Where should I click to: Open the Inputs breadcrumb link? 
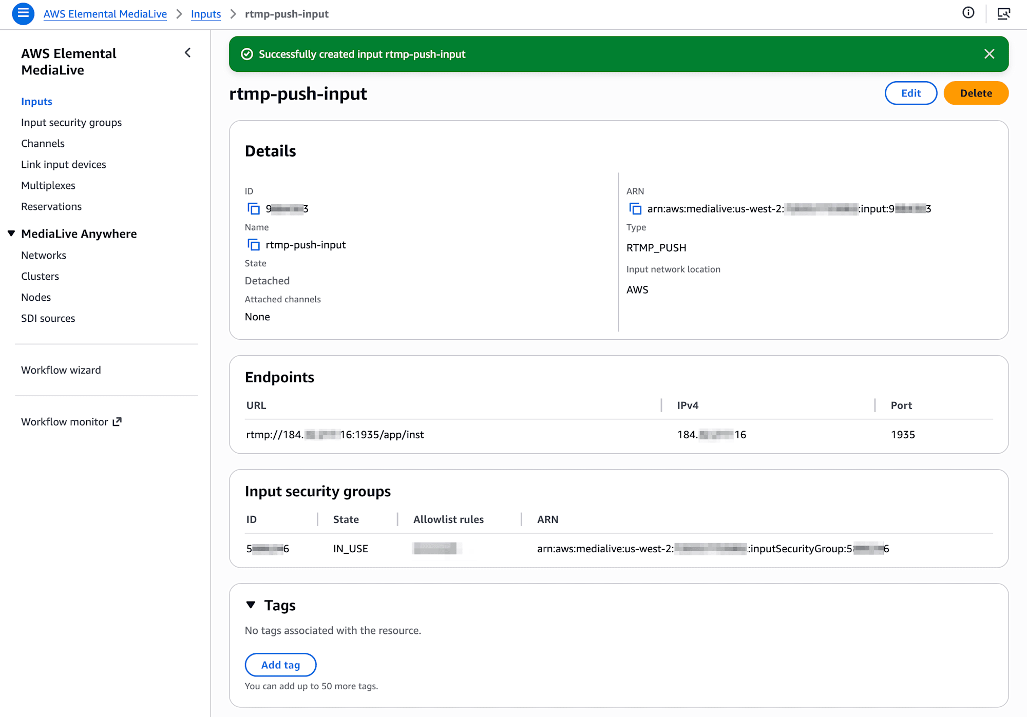[205, 14]
